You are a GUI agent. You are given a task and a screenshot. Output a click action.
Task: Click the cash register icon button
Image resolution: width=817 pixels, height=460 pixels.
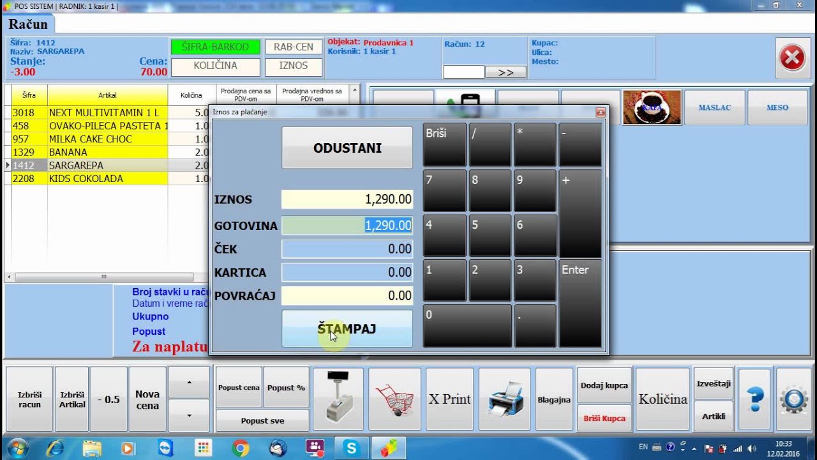[338, 399]
